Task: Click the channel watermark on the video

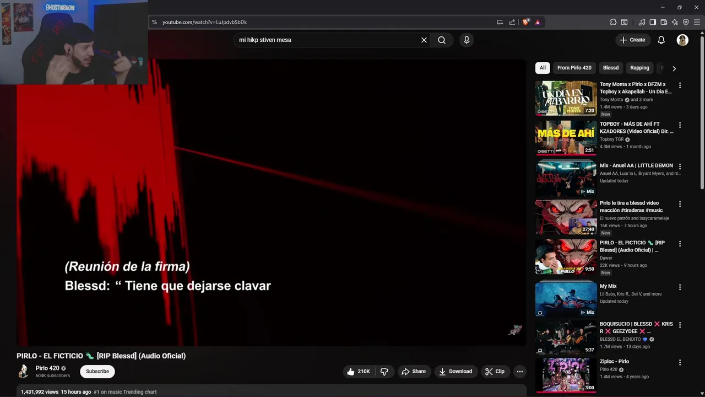Action: (514, 330)
